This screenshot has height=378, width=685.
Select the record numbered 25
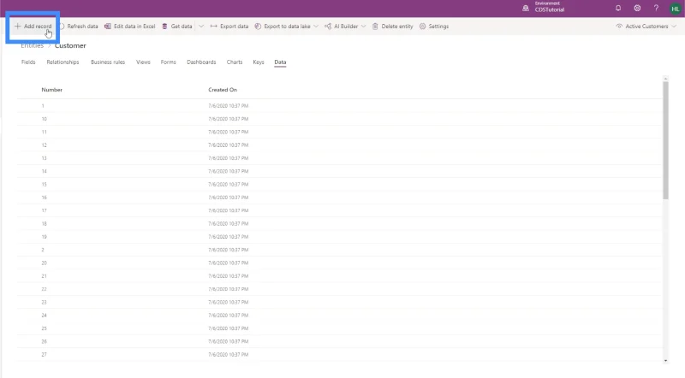tap(339, 328)
